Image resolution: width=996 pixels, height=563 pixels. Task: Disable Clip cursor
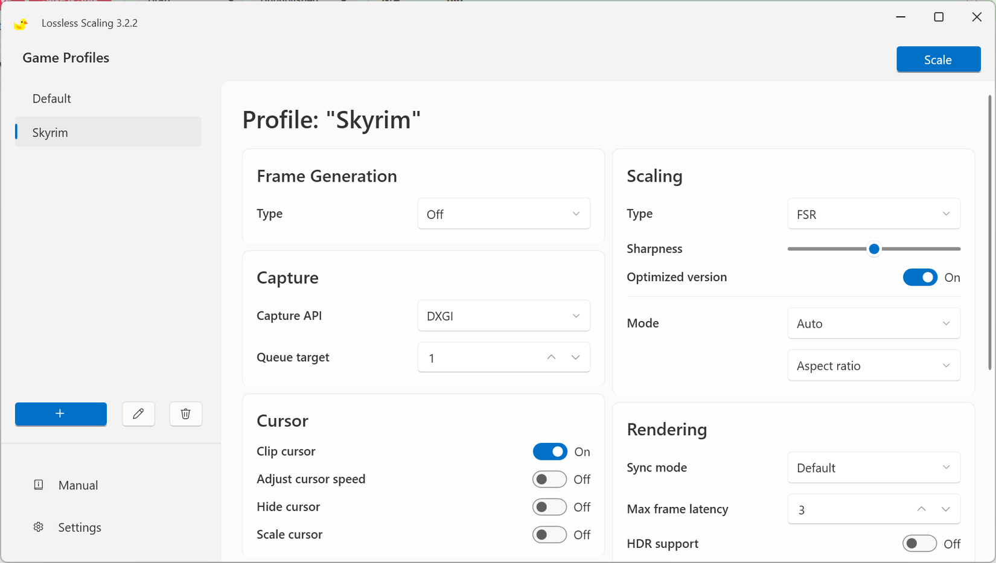coord(549,451)
